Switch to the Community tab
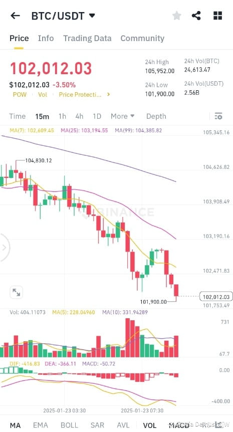Image resolution: width=233 pixels, height=432 pixels. pyautogui.click(x=142, y=38)
